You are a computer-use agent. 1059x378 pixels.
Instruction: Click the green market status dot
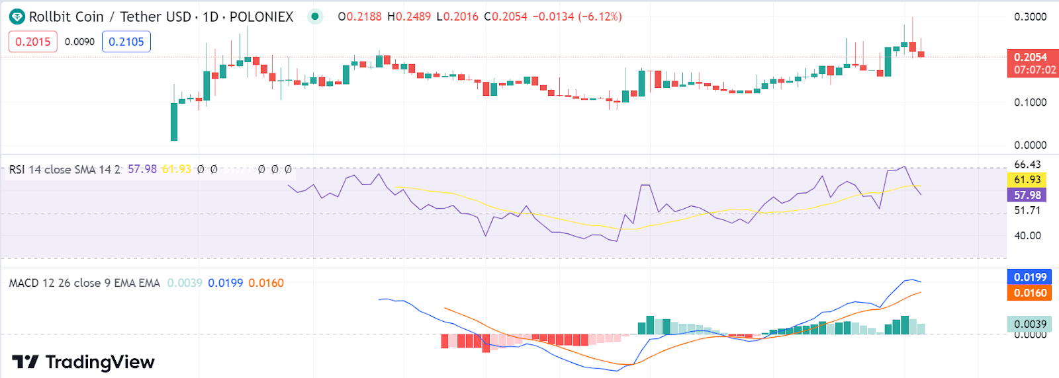pyautogui.click(x=315, y=17)
